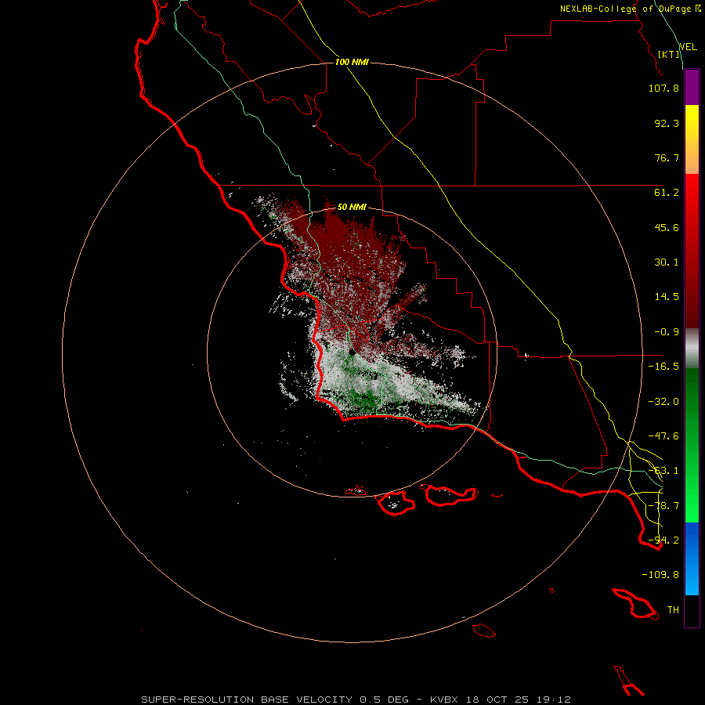Click the gray near-zero segment of color bar
Image resolution: width=705 pixels, height=705 pixels.
tap(692, 349)
